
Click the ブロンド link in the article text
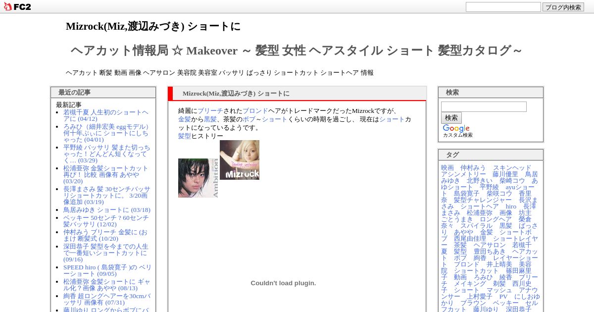(255, 111)
